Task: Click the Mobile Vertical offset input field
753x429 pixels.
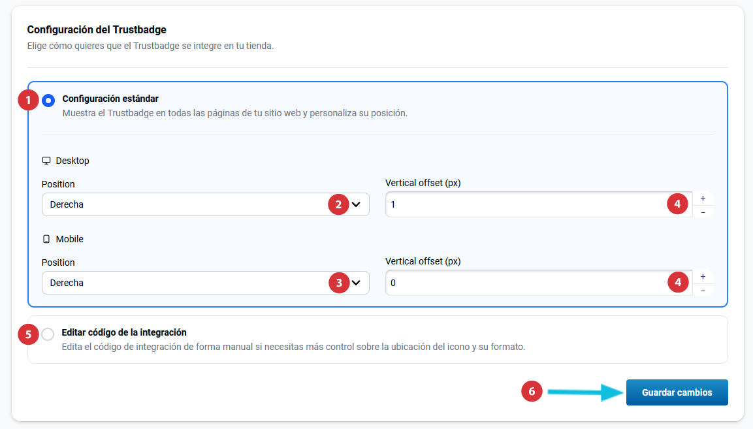Action: pos(522,283)
